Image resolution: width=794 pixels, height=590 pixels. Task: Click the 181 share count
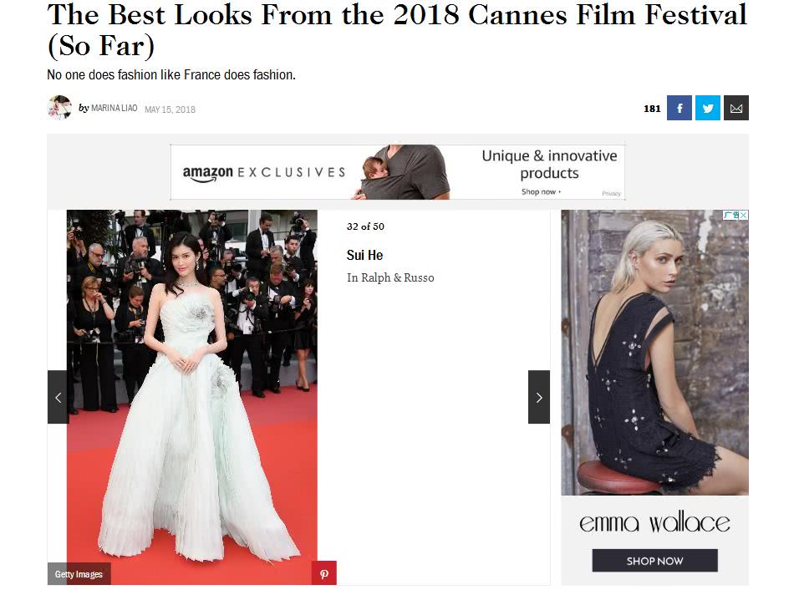(x=652, y=109)
